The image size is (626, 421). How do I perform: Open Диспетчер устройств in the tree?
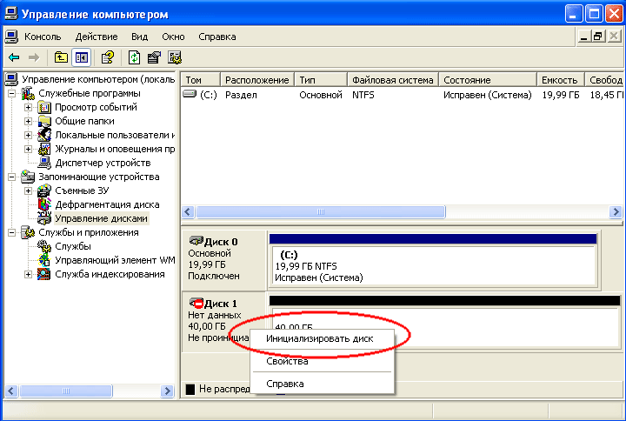[x=102, y=163]
